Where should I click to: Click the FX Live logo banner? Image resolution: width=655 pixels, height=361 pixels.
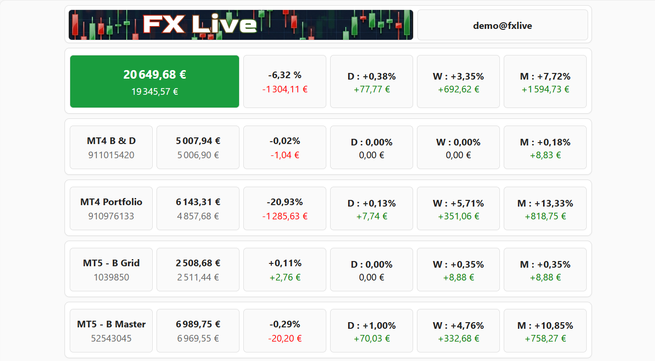point(240,25)
